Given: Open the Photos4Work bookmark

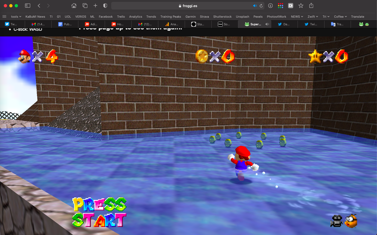Looking at the screenshot, I should coord(277,17).
